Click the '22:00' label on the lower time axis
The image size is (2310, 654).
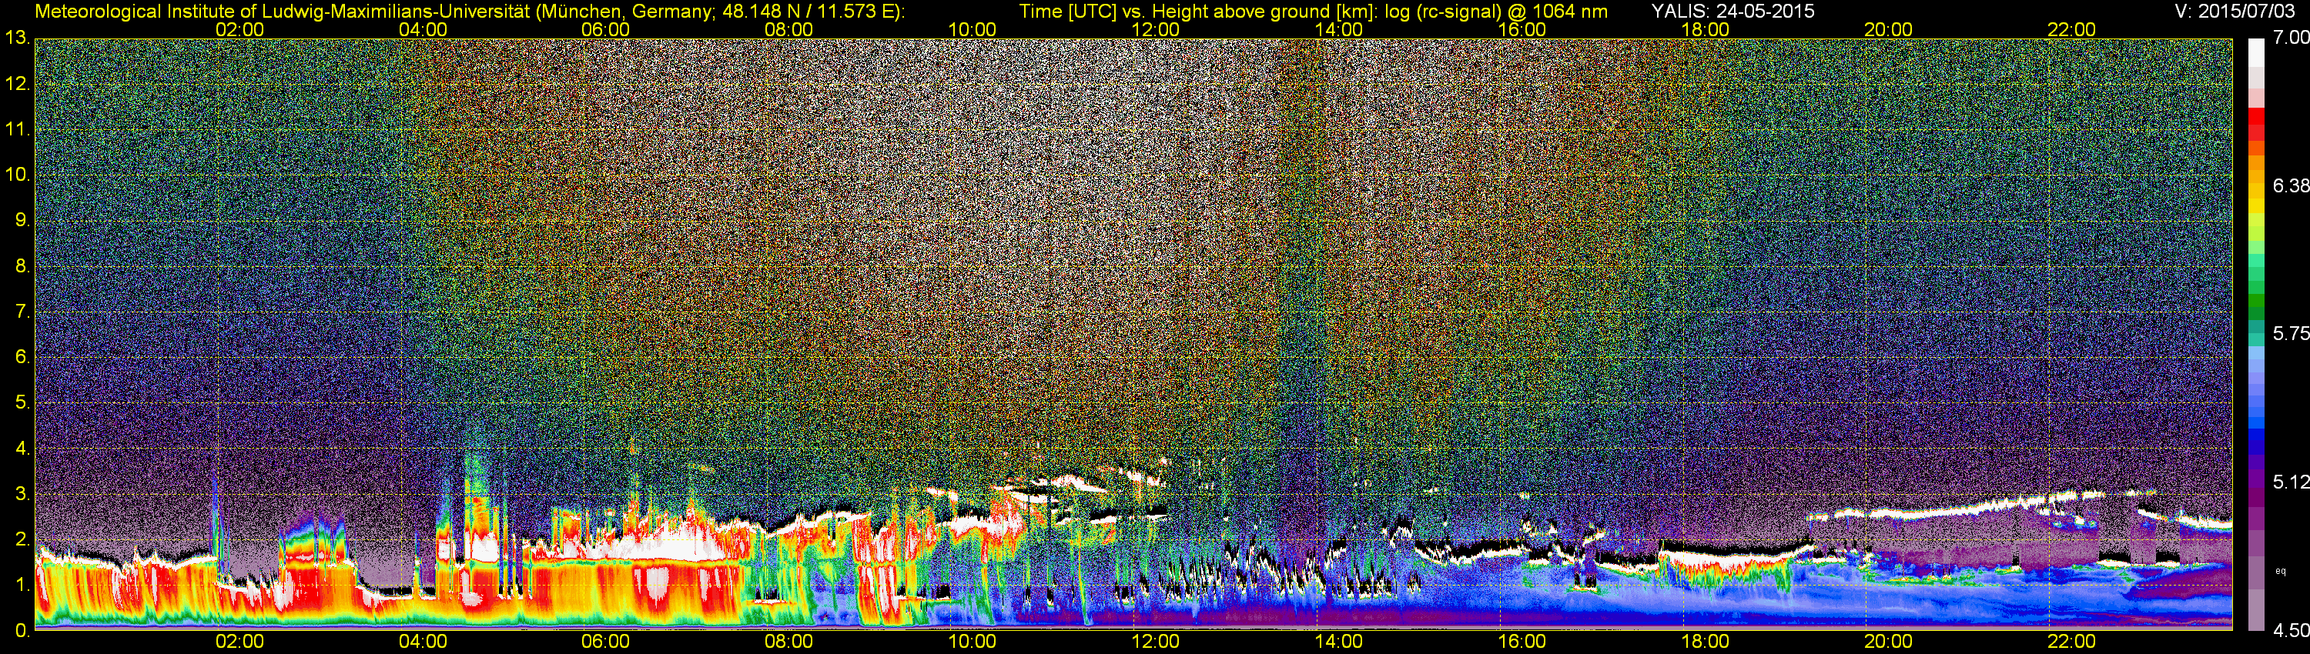[x=2071, y=642]
